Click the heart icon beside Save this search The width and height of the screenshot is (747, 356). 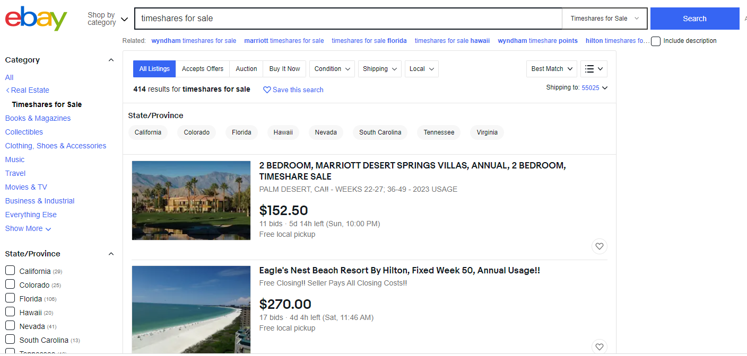pyautogui.click(x=267, y=90)
